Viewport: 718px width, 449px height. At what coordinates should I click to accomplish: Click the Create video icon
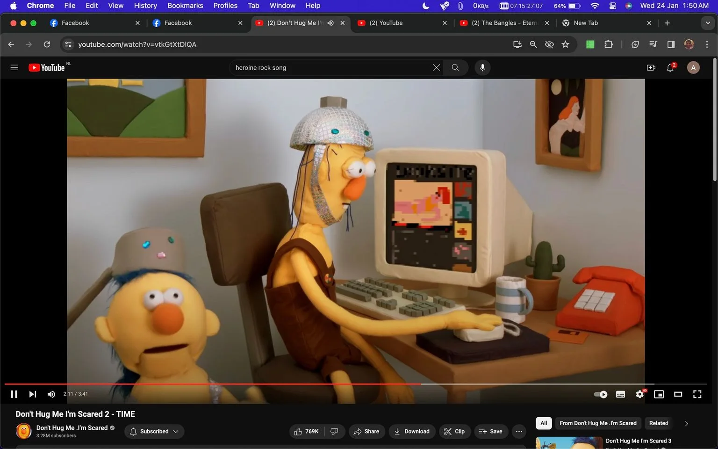tap(651, 68)
